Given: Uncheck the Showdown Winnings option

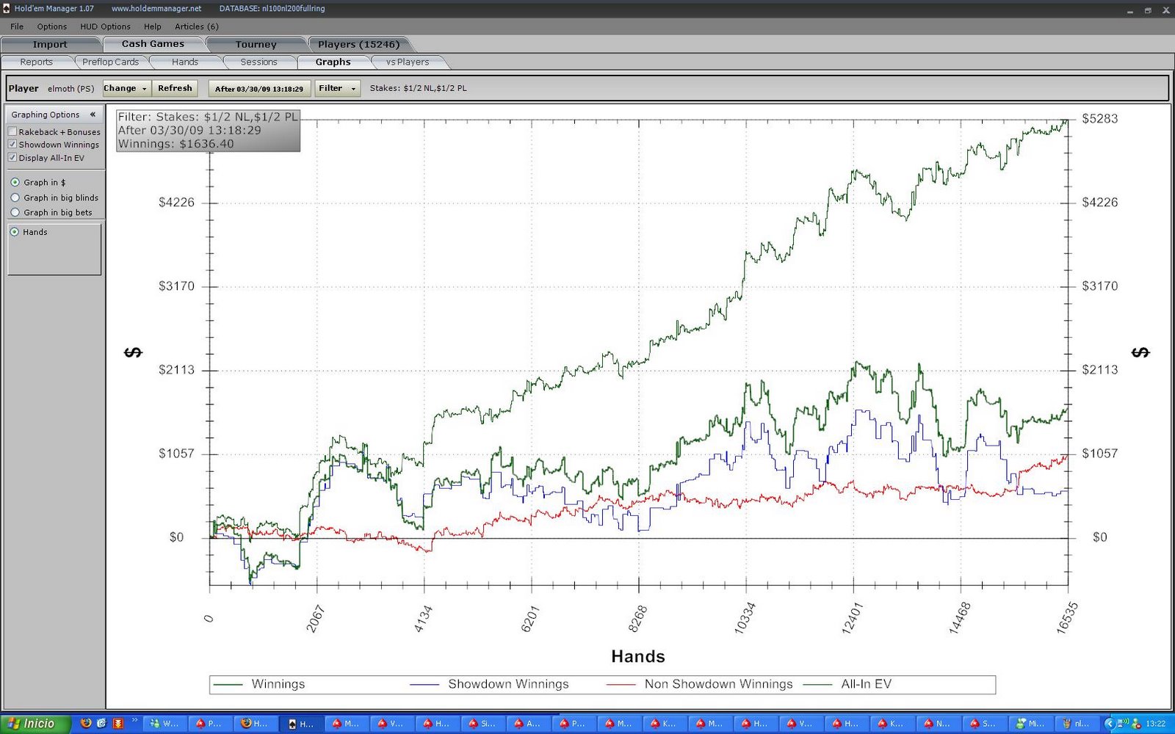Looking at the screenshot, I should [x=12, y=145].
